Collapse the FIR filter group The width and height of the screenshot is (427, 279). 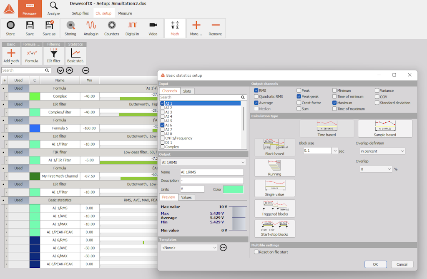[3, 152]
